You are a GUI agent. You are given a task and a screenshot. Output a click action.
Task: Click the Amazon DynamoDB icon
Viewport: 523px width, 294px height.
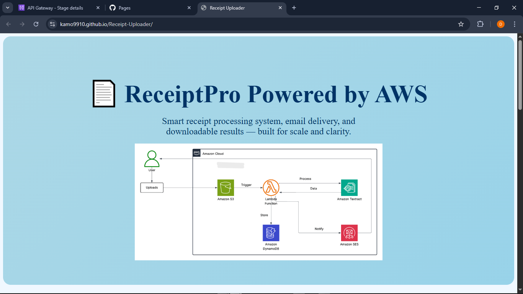[271, 233]
